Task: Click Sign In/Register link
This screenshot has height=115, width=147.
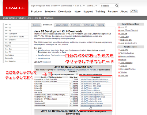Action: [x=38, y=6]
